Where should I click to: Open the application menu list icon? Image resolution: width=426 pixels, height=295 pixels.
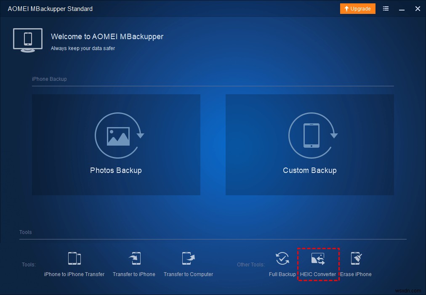pyautogui.click(x=386, y=8)
